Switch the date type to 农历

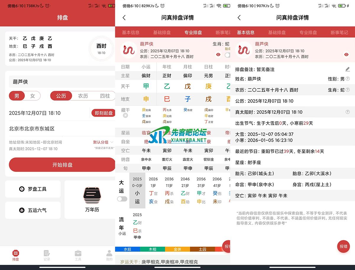(x=83, y=96)
